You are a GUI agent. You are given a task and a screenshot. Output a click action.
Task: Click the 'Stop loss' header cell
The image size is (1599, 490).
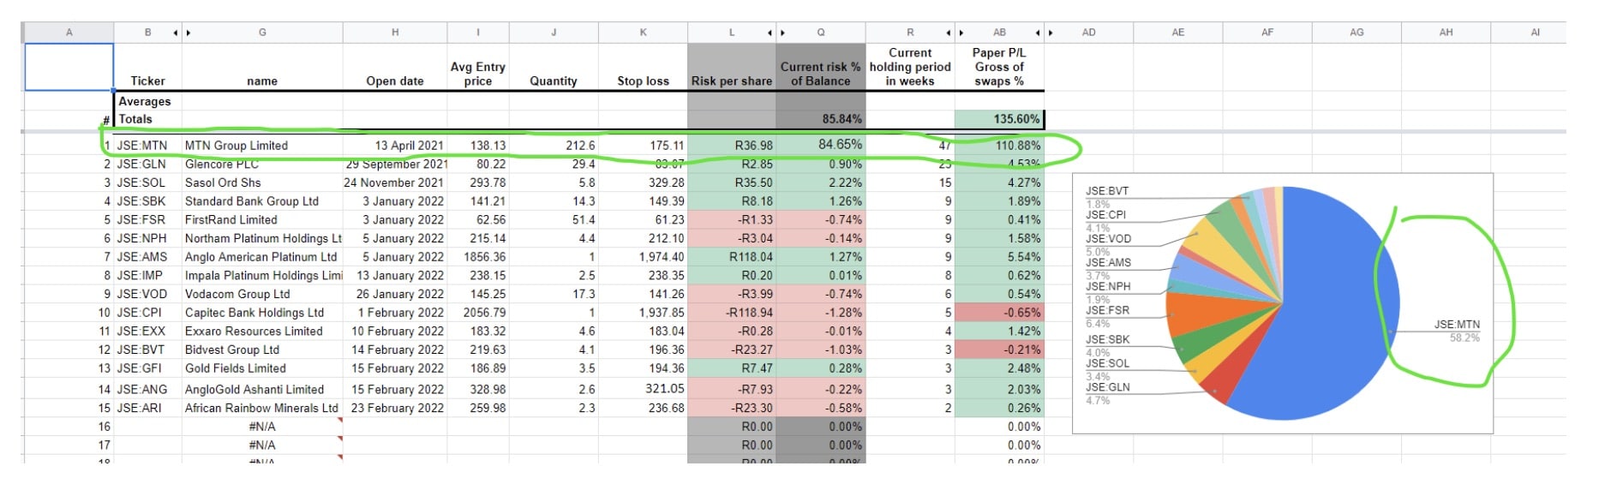pyautogui.click(x=643, y=68)
